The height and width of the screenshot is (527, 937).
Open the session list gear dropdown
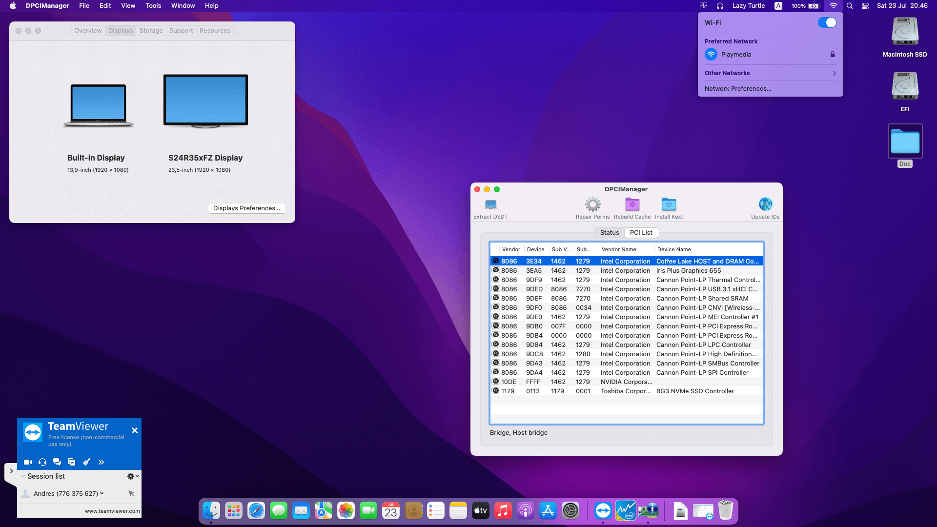[x=133, y=476]
